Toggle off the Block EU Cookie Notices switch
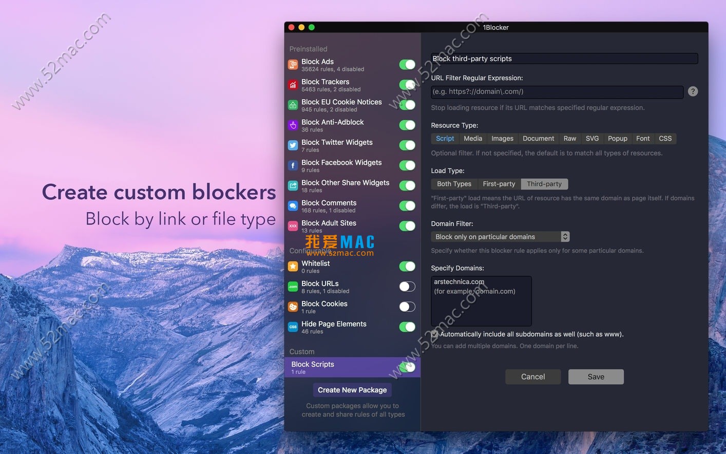This screenshot has height=454, width=726. click(407, 105)
